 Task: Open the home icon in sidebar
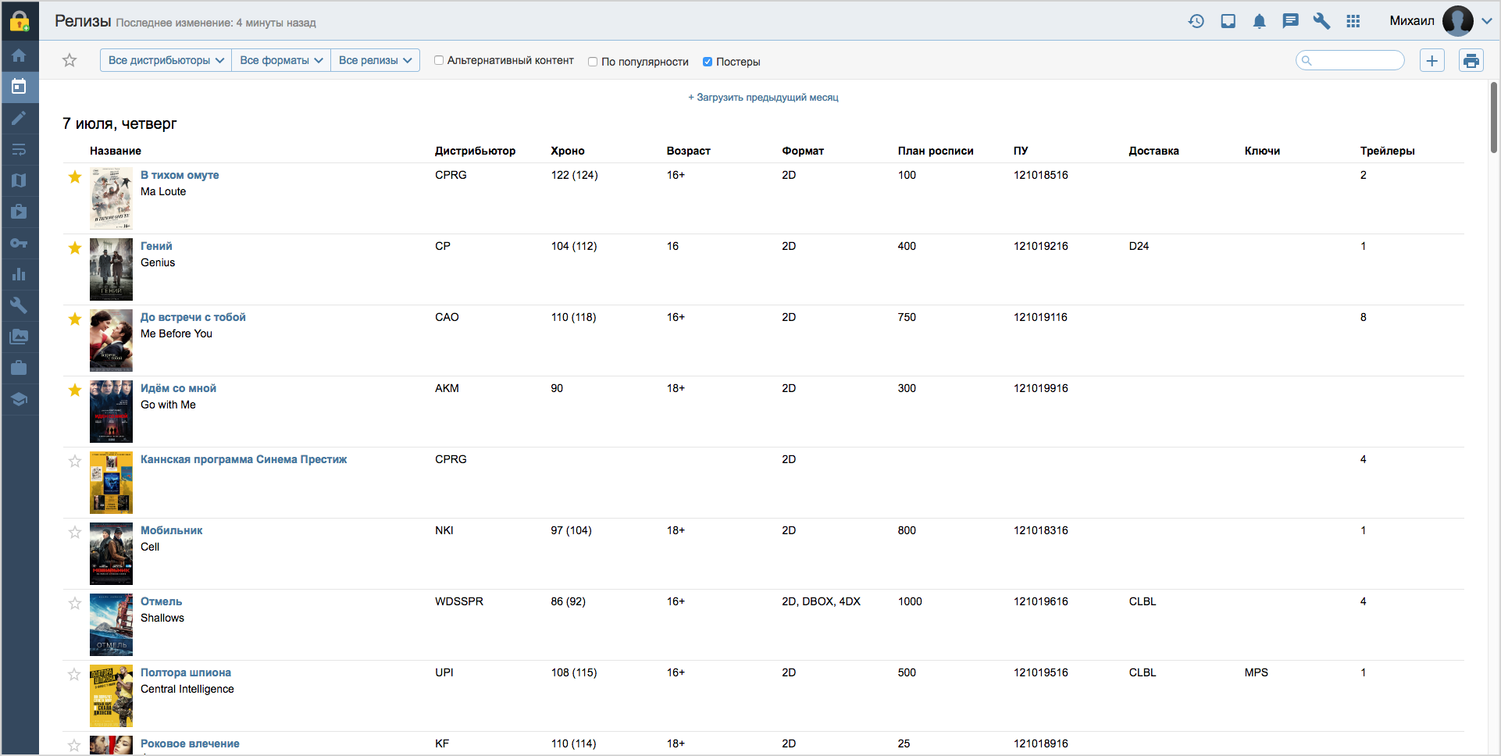(x=19, y=55)
